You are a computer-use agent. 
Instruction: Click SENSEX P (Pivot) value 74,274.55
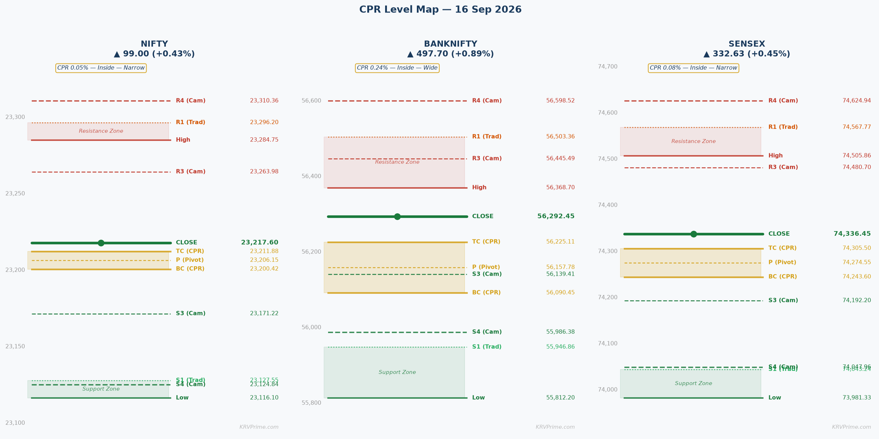click(x=857, y=262)
